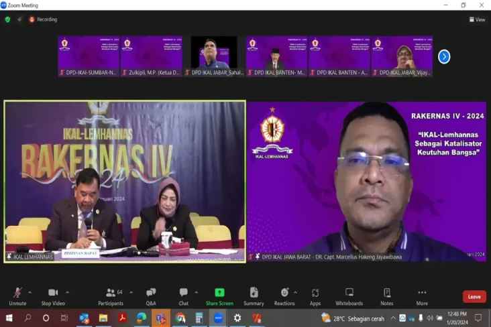491x327 pixels.
Task: Click the volume speaker tray icon
Action: click(x=430, y=318)
